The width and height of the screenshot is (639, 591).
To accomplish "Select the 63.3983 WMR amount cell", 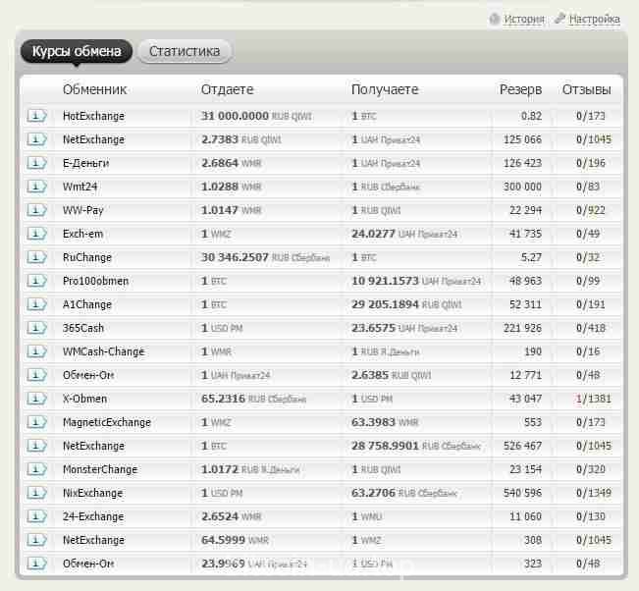I will coord(385,423).
